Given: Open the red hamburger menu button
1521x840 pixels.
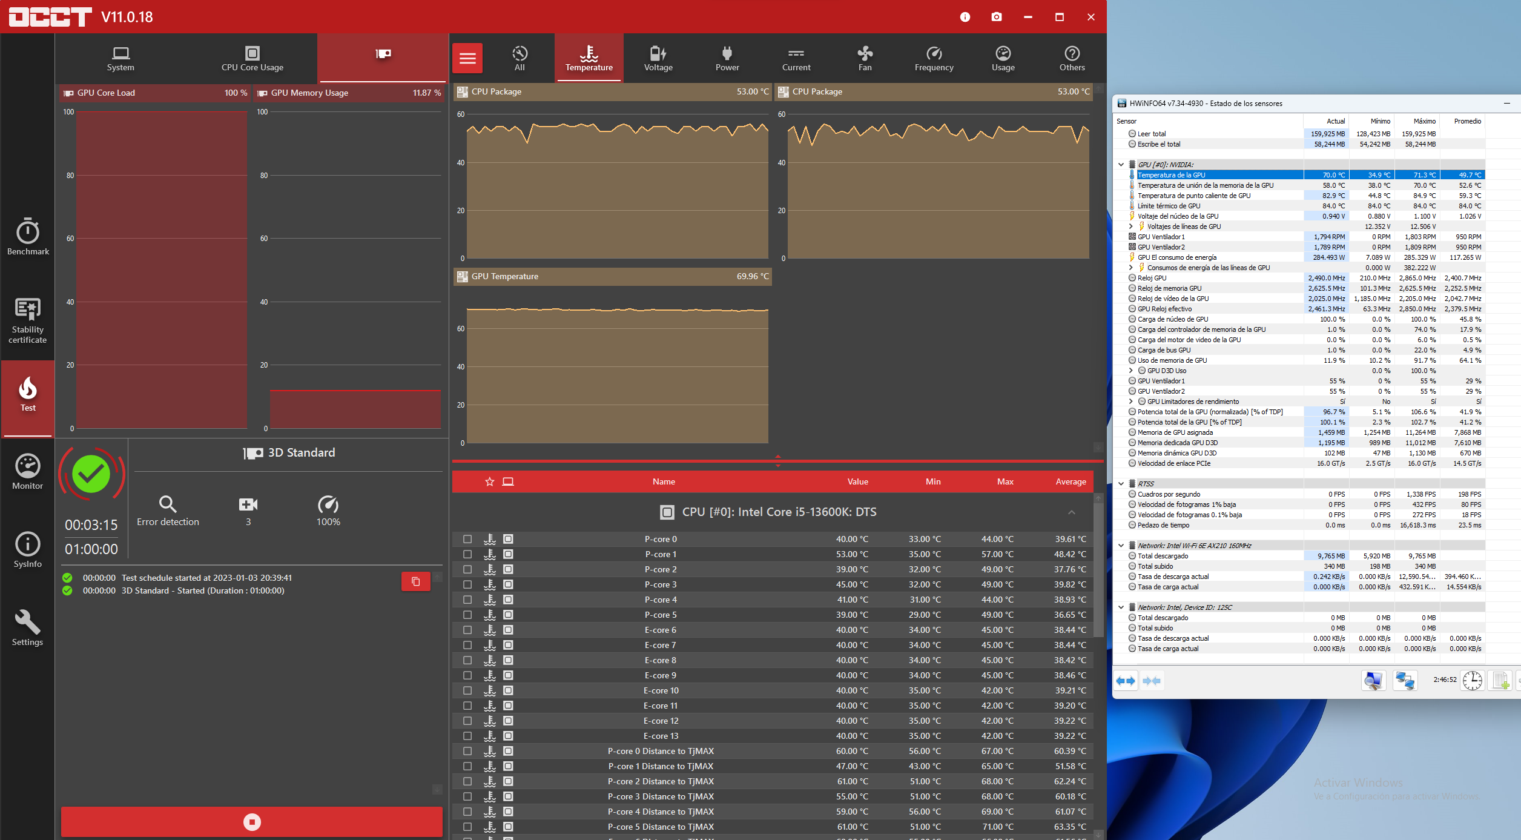Looking at the screenshot, I should 467,58.
